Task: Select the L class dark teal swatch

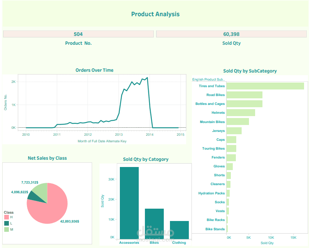Action: coord(7,223)
